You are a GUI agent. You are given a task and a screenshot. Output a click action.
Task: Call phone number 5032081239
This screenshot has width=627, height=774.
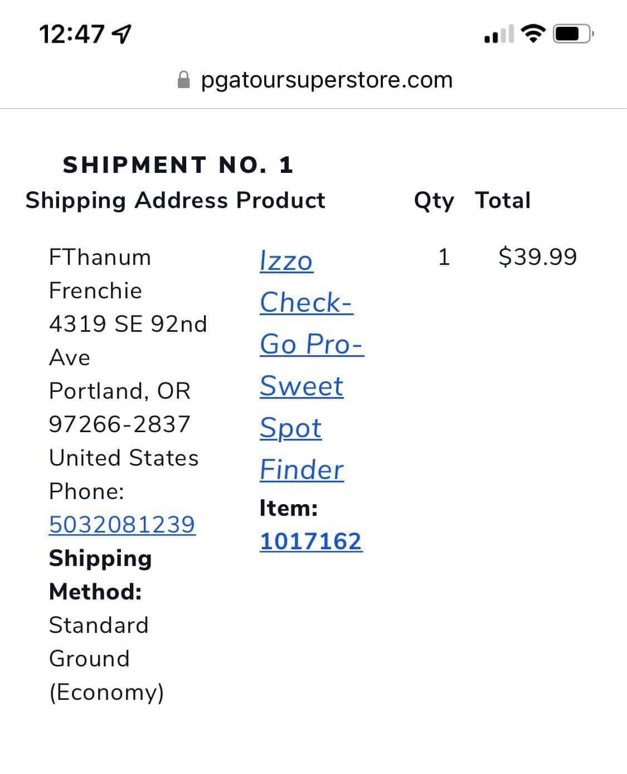[122, 524]
